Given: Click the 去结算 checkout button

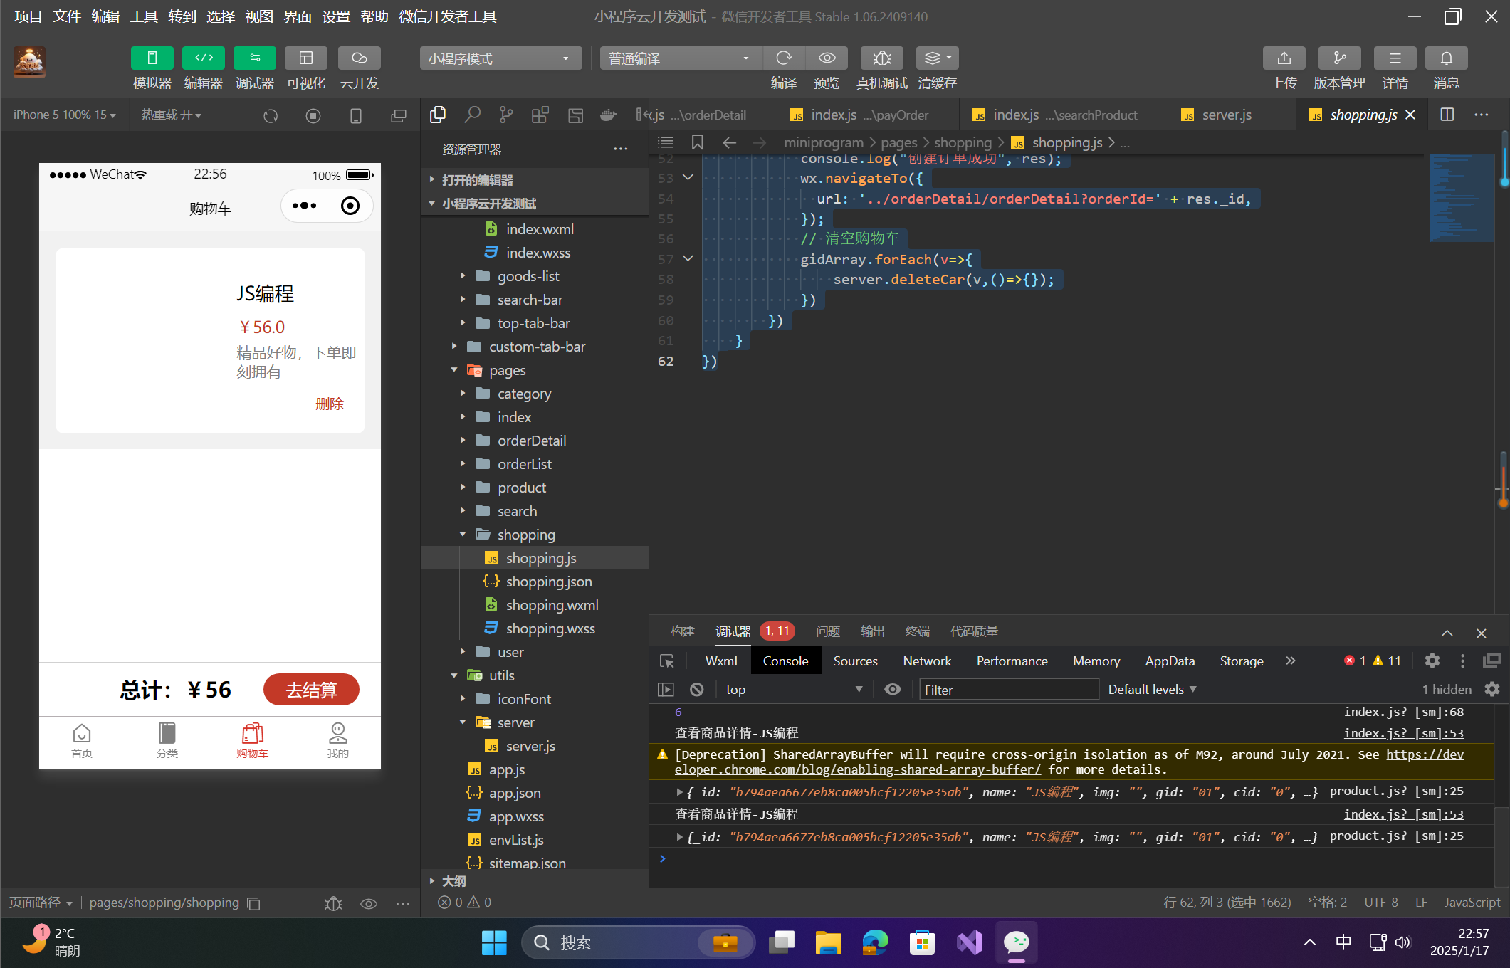Looking at the screenshot, I should (311, 690).
